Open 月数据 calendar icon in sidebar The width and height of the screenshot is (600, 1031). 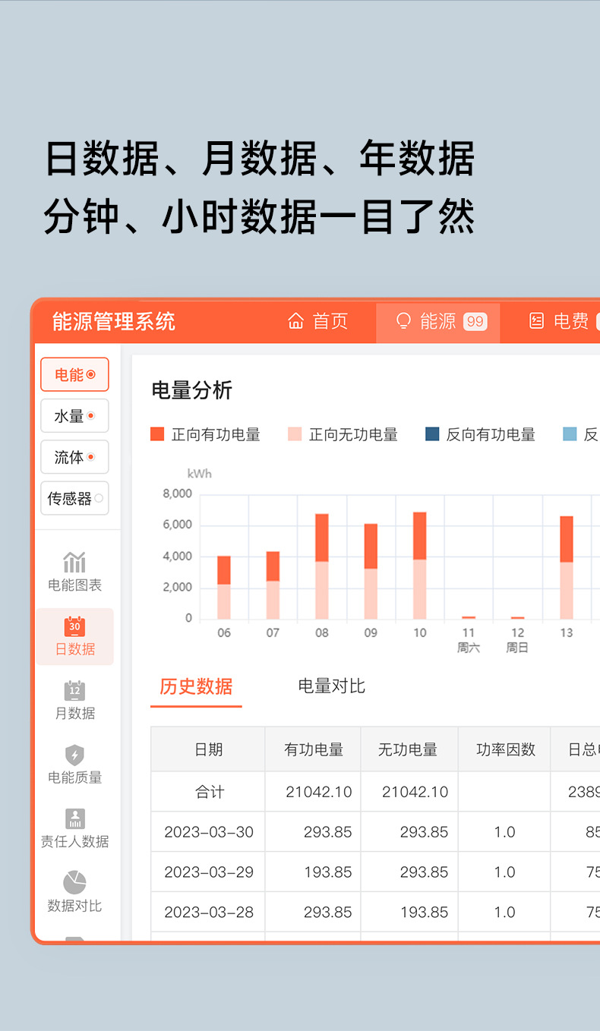click(x=74, y=691)
